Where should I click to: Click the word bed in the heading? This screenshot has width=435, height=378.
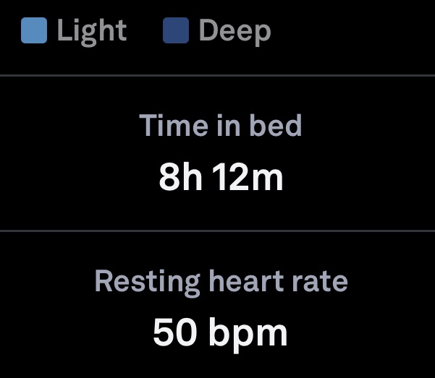(275, 126)
